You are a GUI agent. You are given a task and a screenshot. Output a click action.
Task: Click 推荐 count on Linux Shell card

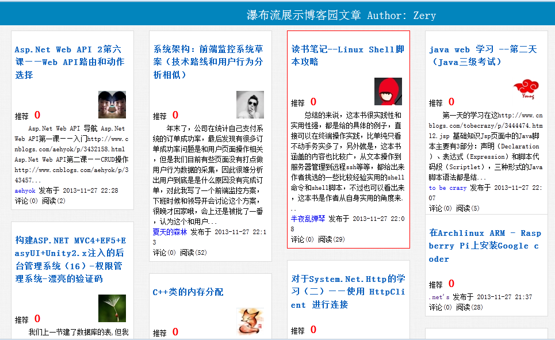tap(313, 102)
